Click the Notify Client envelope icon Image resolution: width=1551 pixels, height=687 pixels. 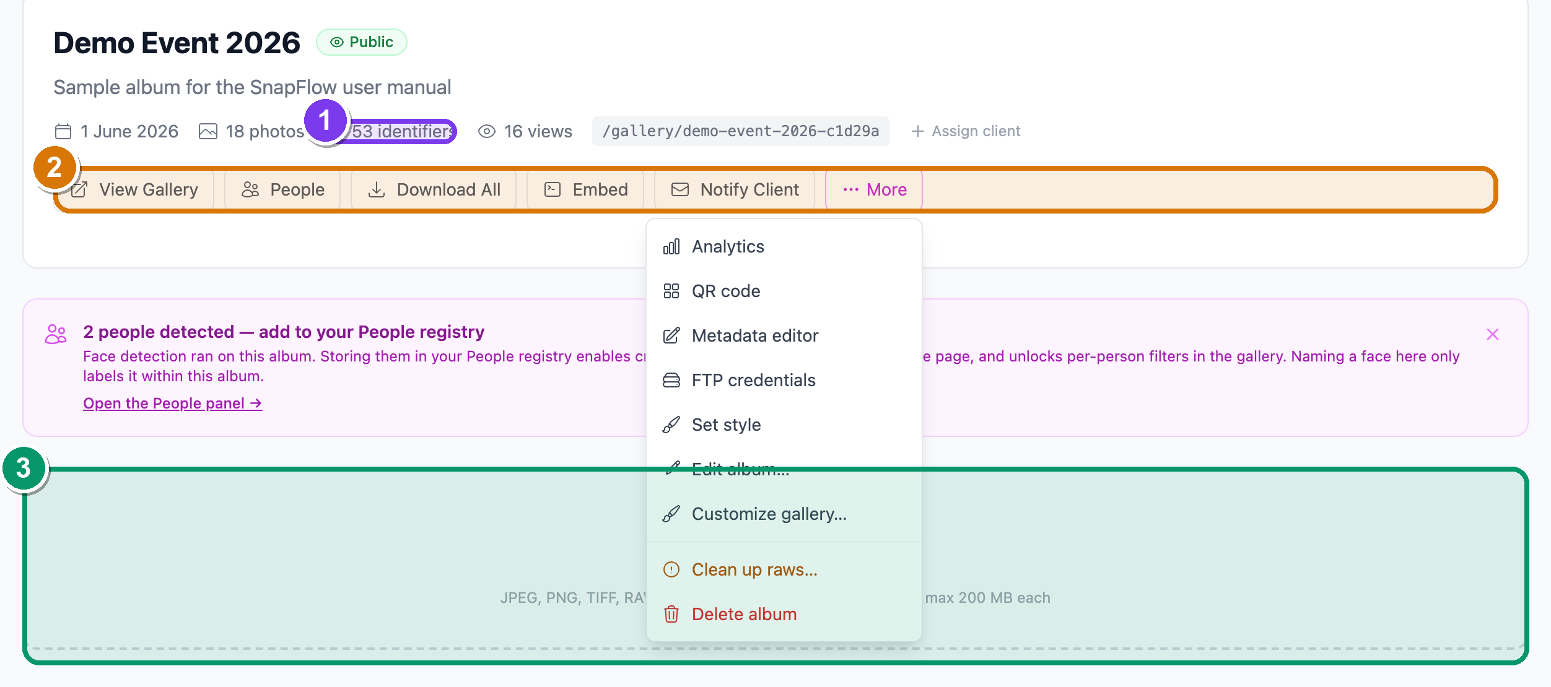click(x=680, y=189)
